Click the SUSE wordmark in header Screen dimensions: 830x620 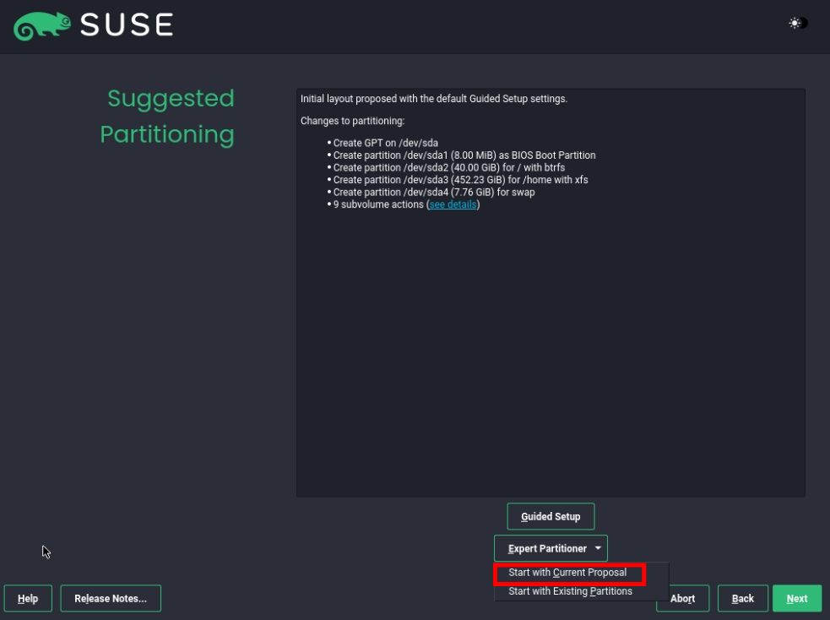click(127, 24)
